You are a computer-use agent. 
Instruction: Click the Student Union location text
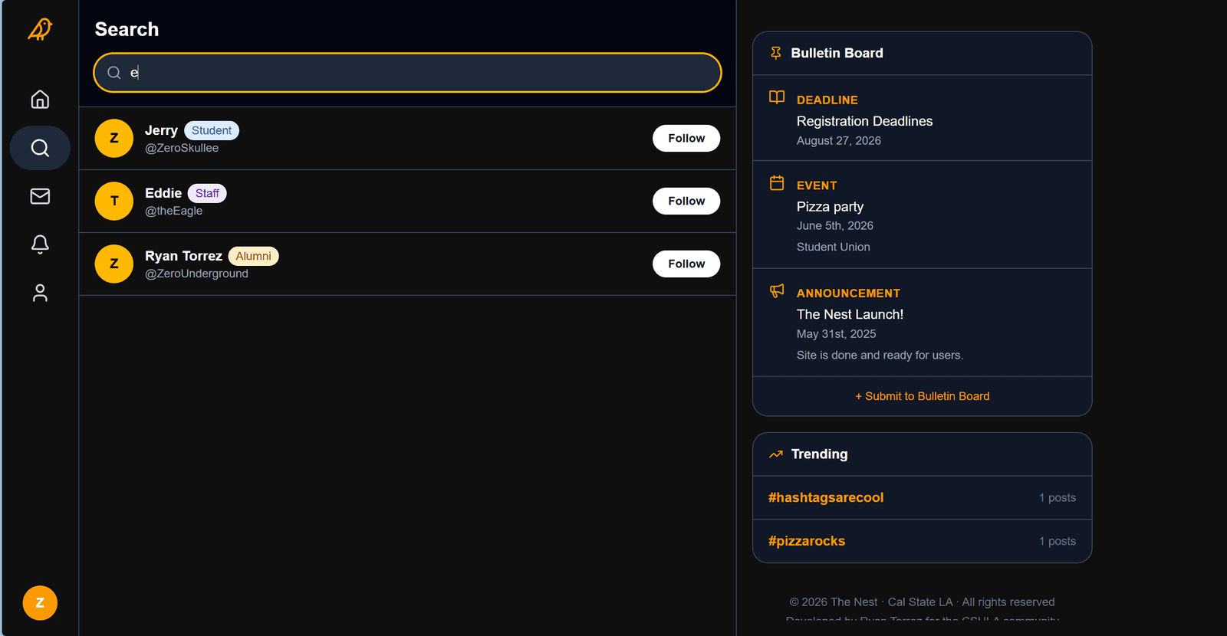point(834,247)
